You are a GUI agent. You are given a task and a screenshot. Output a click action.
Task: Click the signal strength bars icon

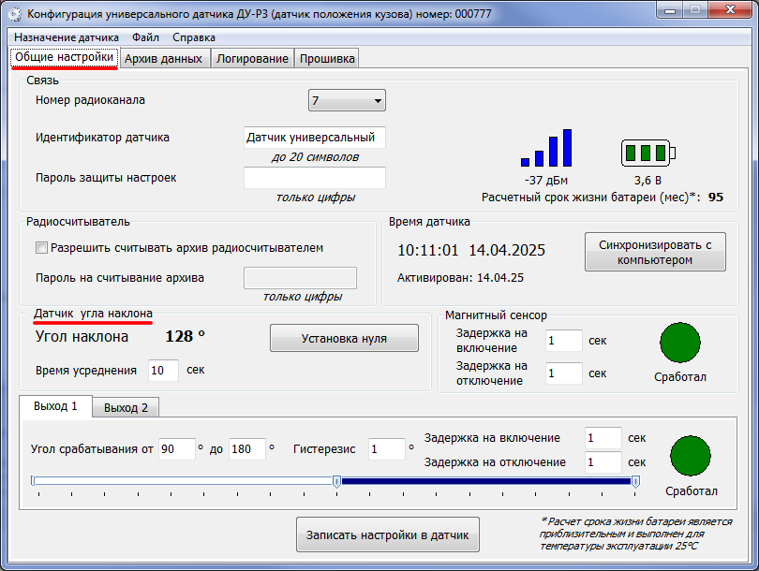point(546,148)
